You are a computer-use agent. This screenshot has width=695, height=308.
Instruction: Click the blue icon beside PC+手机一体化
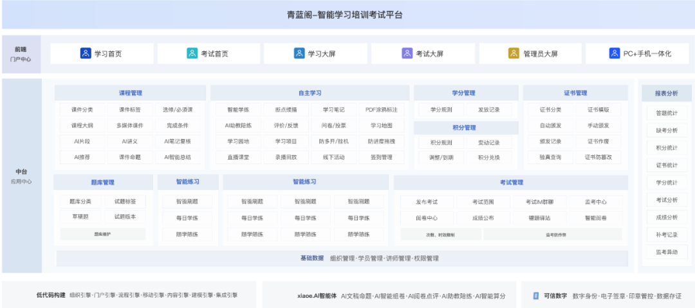click(615, 53)
